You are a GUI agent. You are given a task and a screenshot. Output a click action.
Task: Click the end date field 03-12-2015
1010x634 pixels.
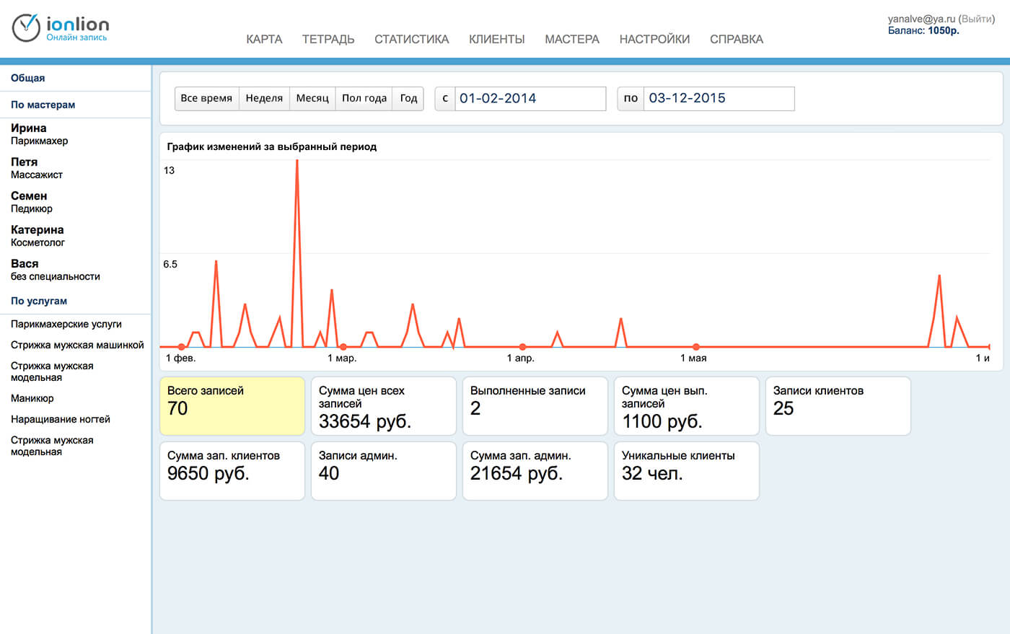click(719, 99)
